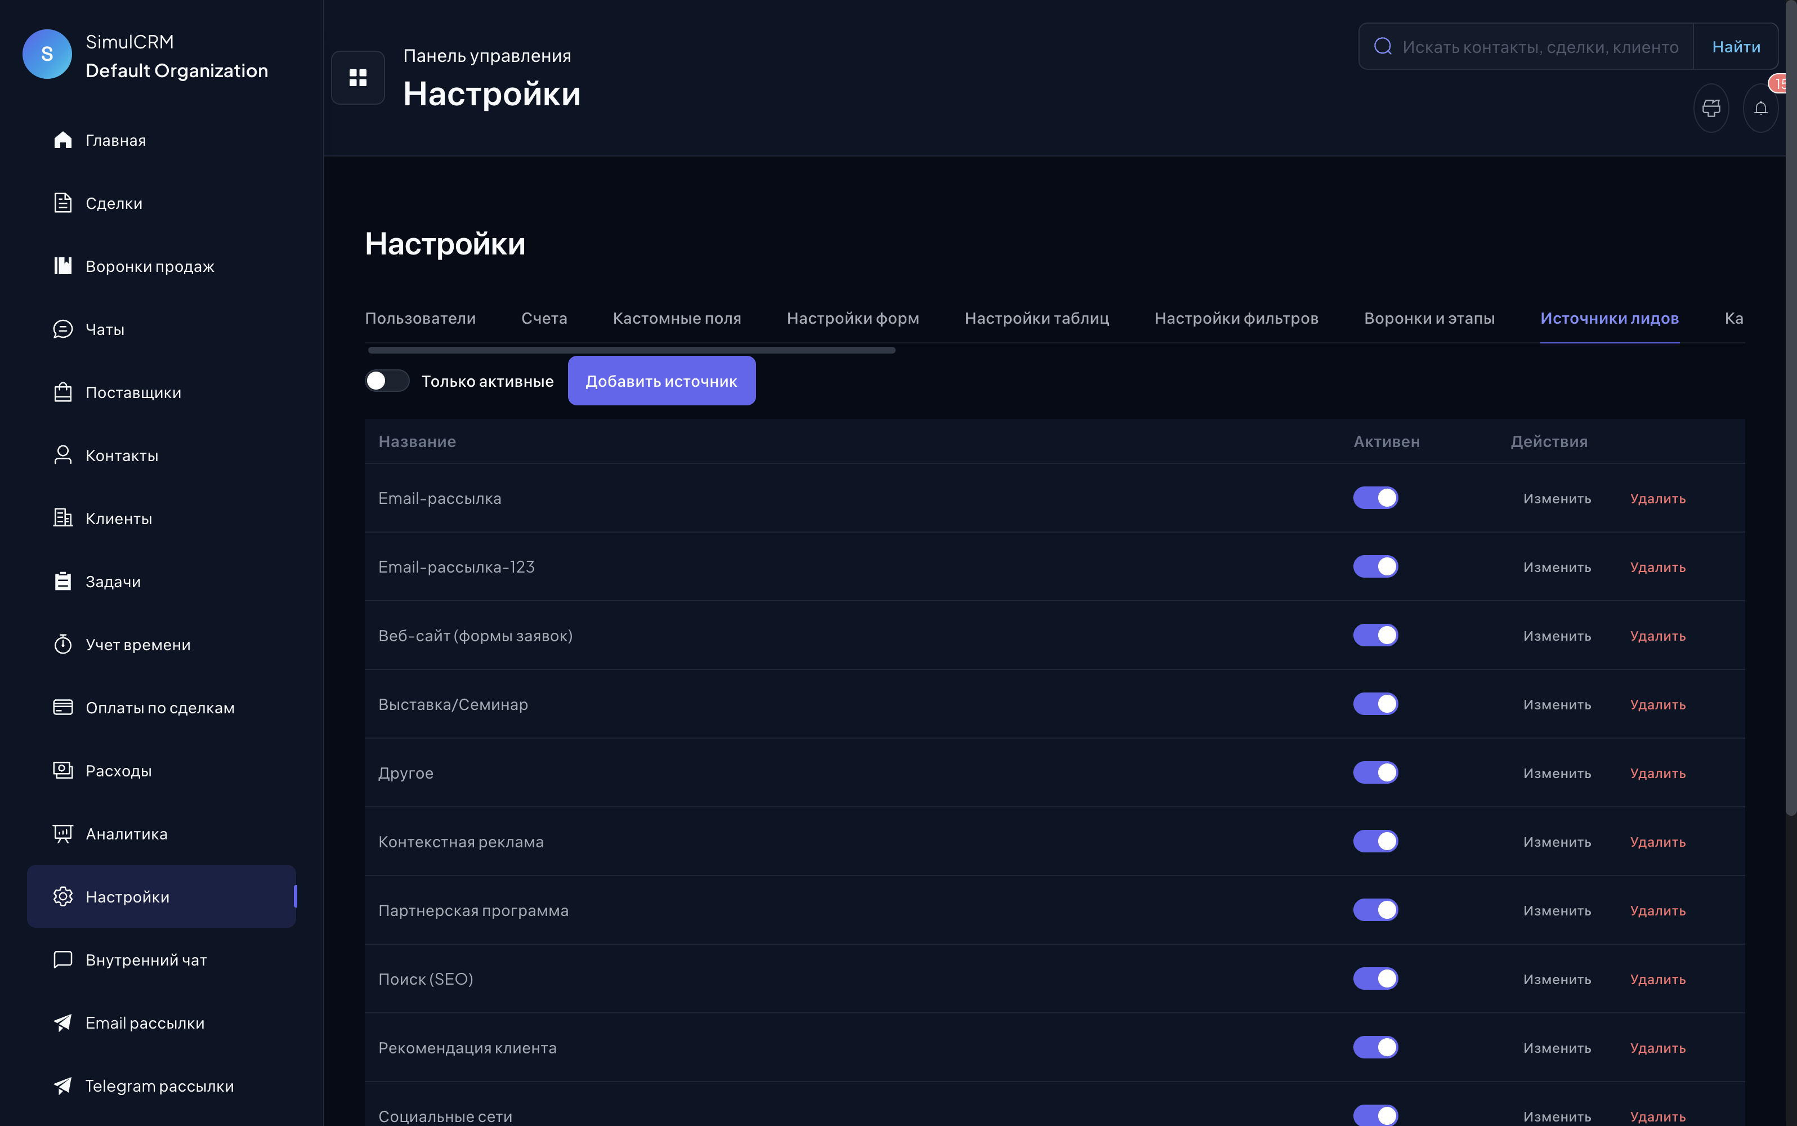
Task: Toggle active switch for Email-рассылка
Action: (x=1375, y=498)
